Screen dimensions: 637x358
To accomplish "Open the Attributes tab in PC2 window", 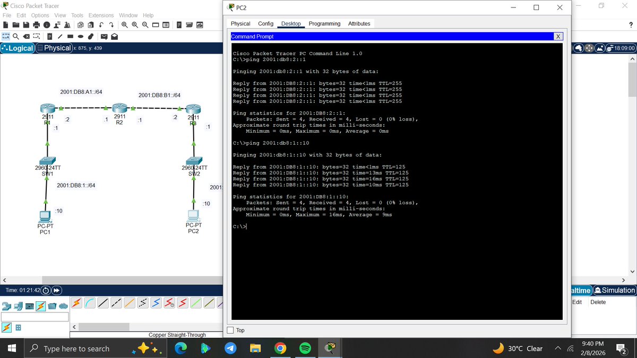I will coord(359,24).
